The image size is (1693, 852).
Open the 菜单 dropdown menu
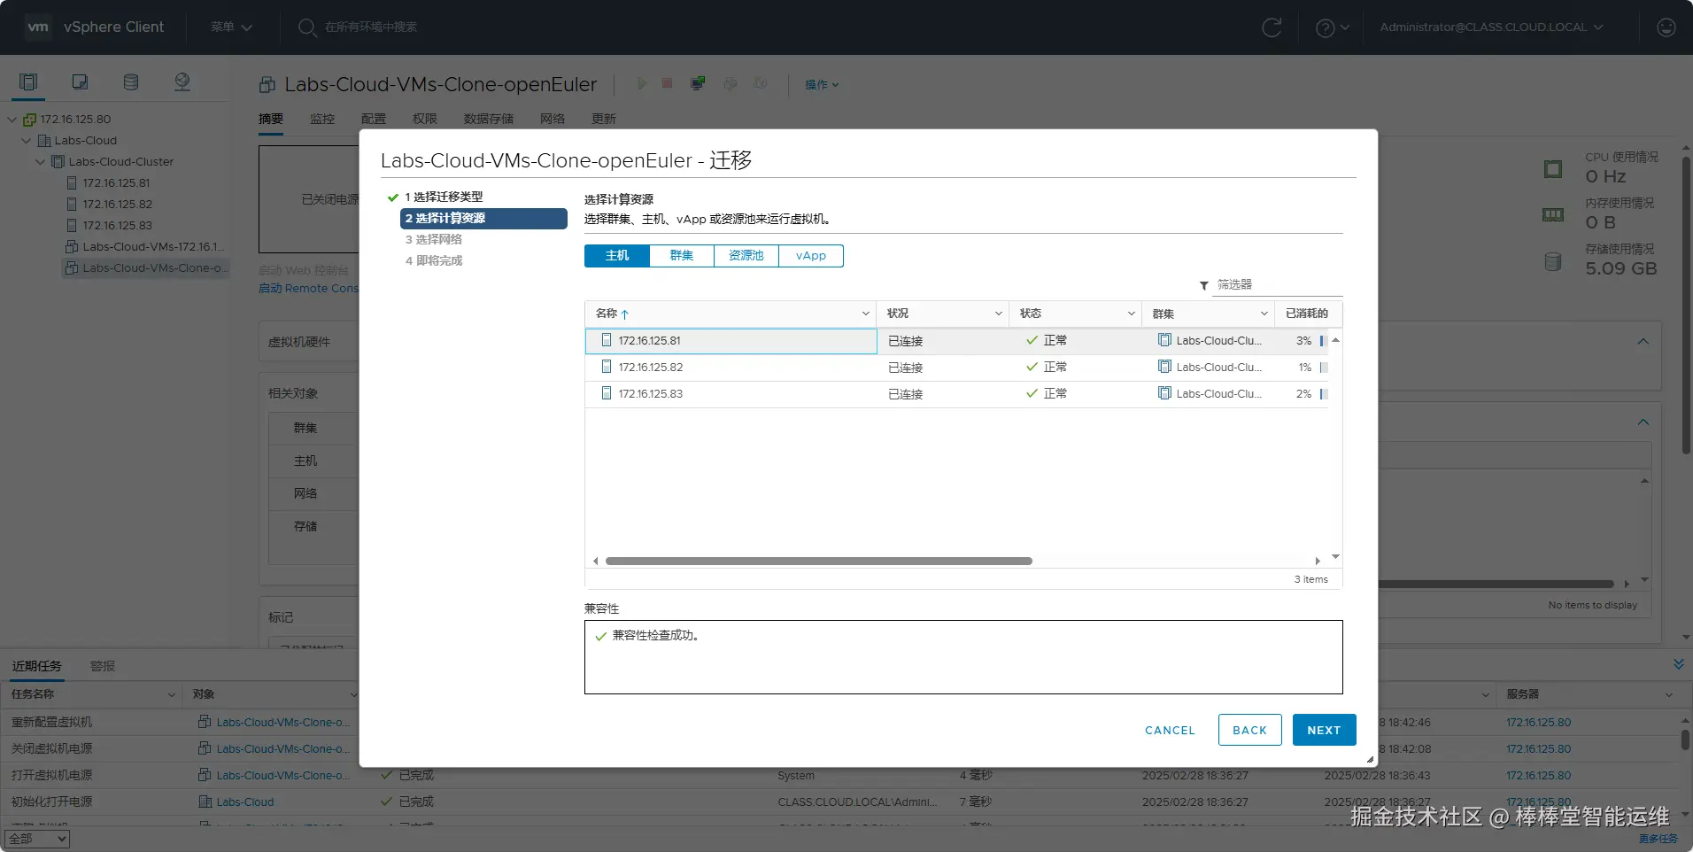pyautogui.click(x=231, y=27)
